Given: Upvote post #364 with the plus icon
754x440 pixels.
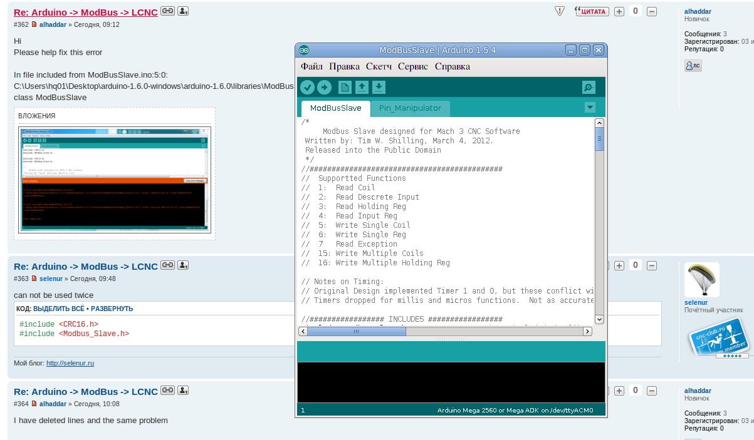Looking at the screenshot, I should point(619,391).
